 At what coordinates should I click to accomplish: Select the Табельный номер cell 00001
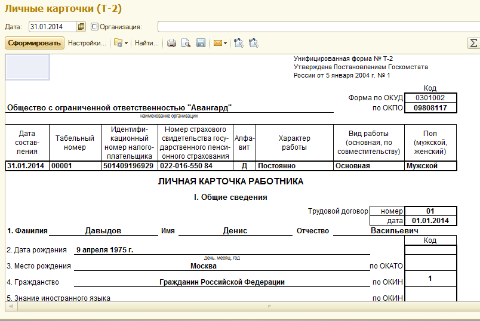(75, 166)
